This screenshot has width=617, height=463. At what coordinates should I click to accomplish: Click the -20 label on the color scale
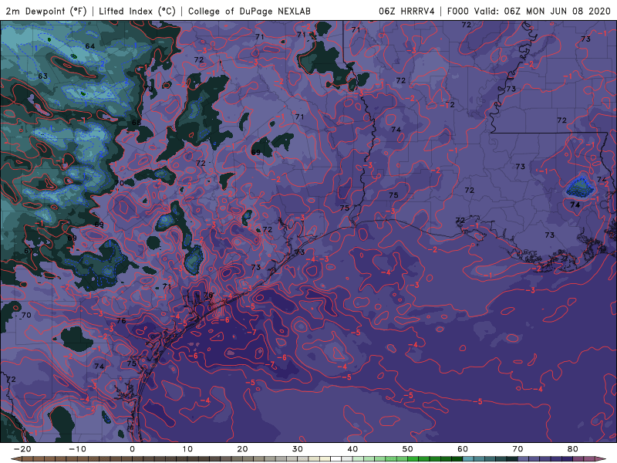click(22, 449)
